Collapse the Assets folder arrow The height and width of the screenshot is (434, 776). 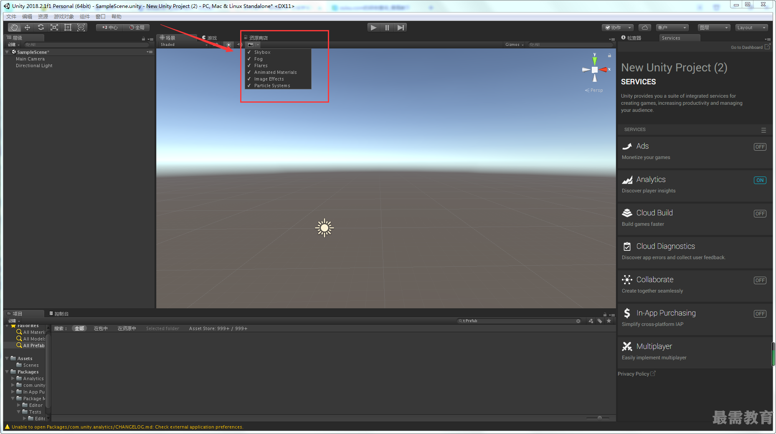[7, 358]
